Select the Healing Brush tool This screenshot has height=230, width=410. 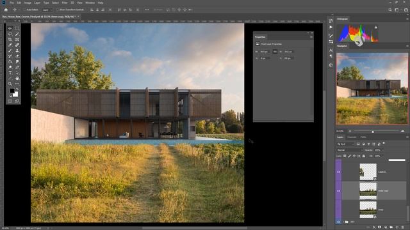click(x=17, y=45)
